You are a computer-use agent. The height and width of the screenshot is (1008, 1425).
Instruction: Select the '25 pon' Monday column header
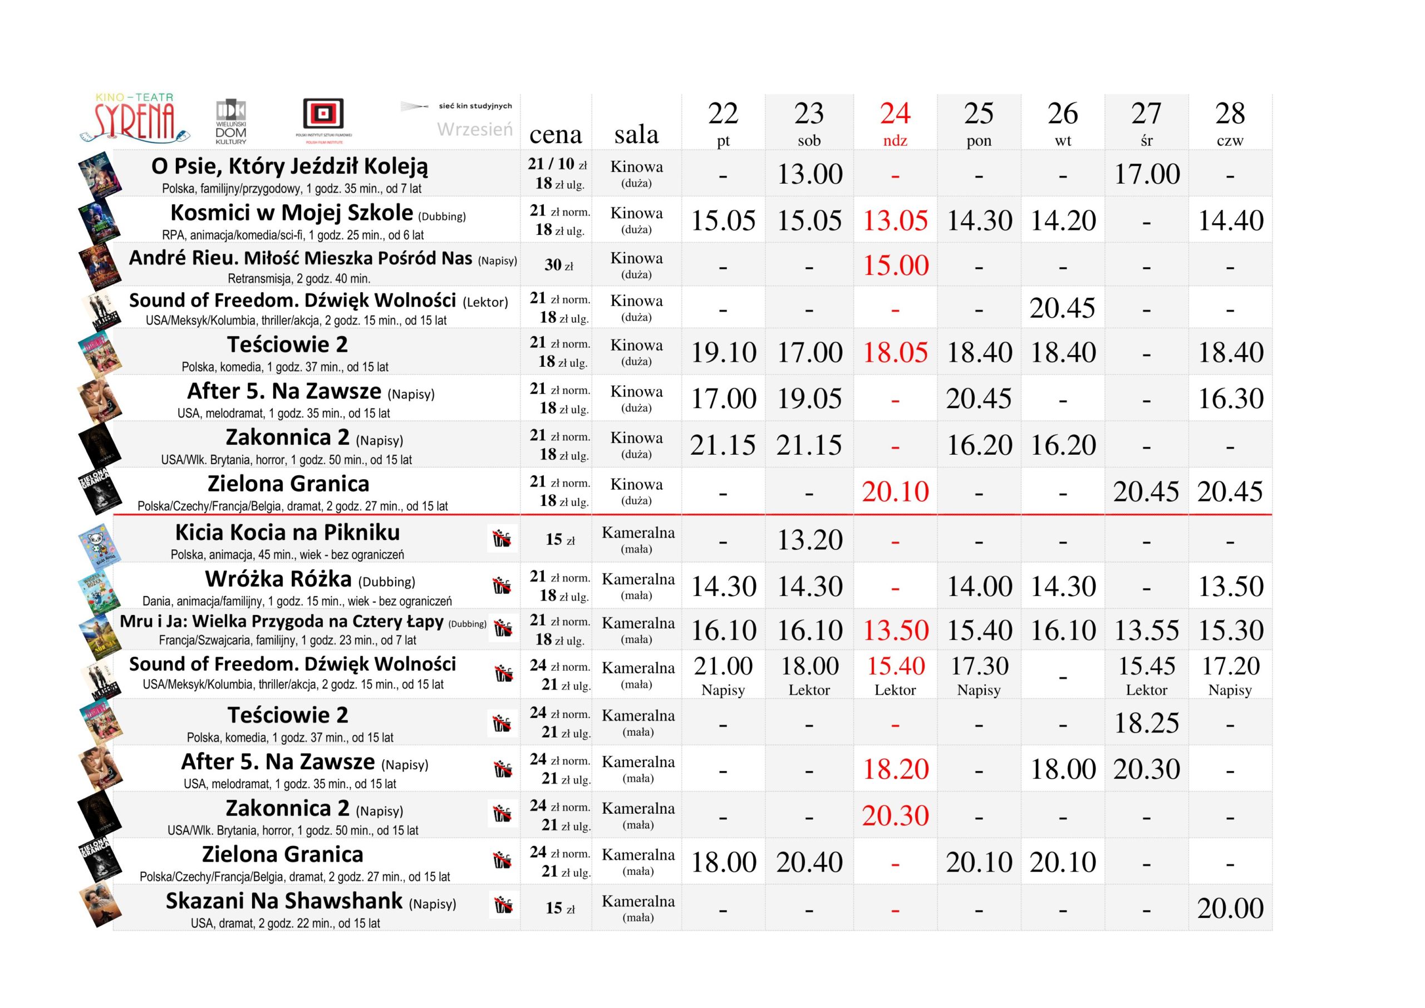(979, 123)
